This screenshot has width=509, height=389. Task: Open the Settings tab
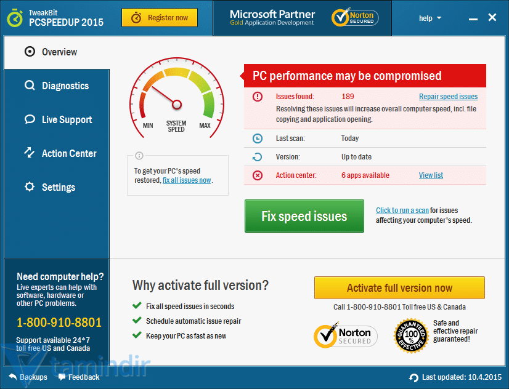57,187
